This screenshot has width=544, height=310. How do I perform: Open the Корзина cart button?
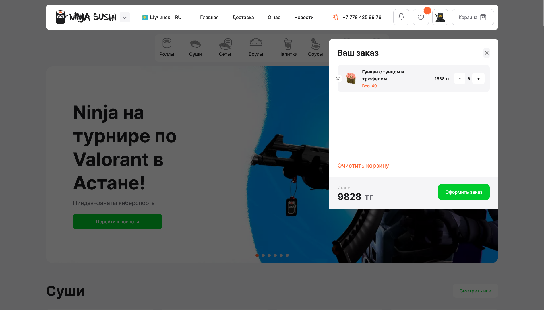(473, 17)
